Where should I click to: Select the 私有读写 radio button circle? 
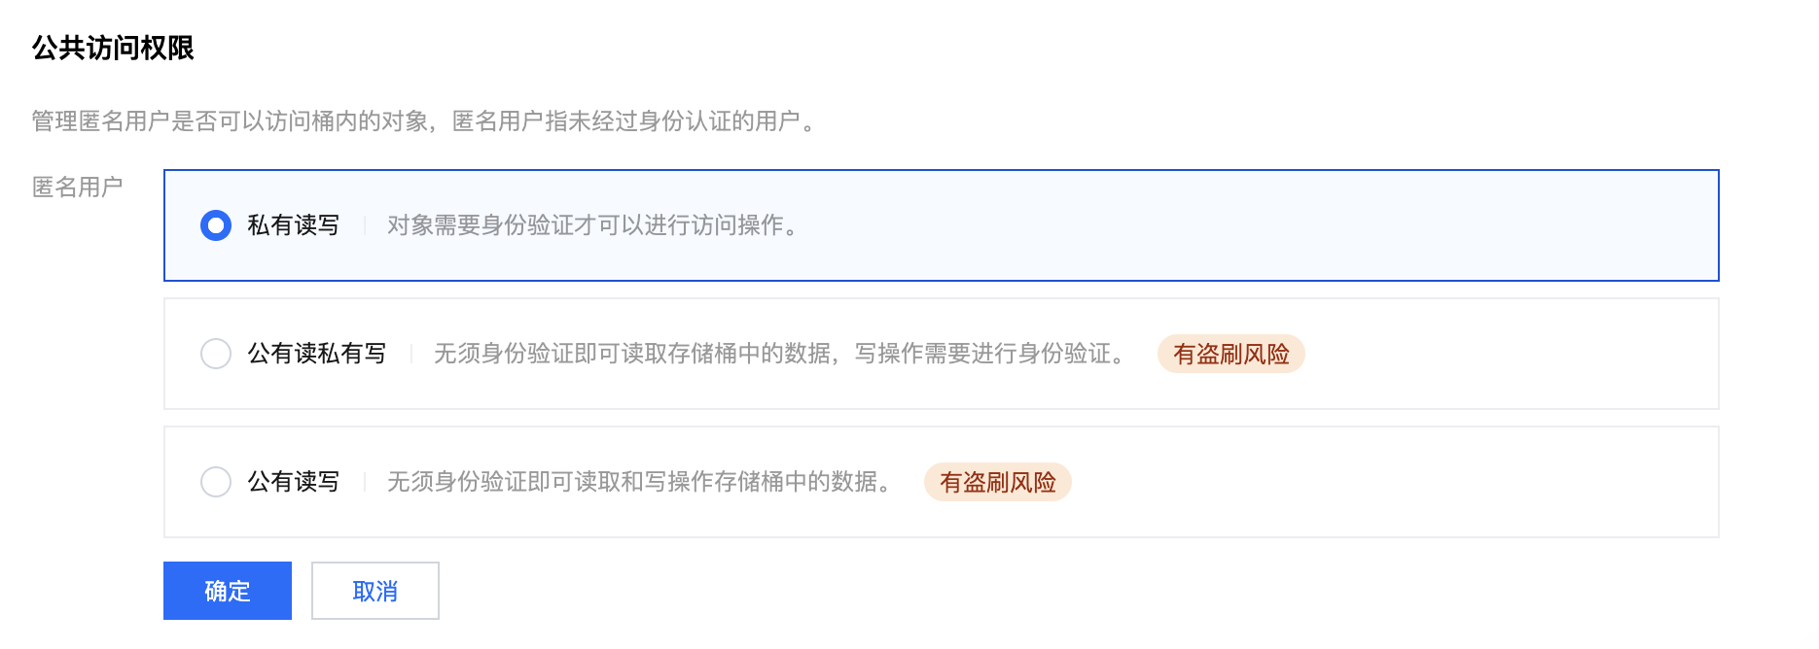point(216,225)
